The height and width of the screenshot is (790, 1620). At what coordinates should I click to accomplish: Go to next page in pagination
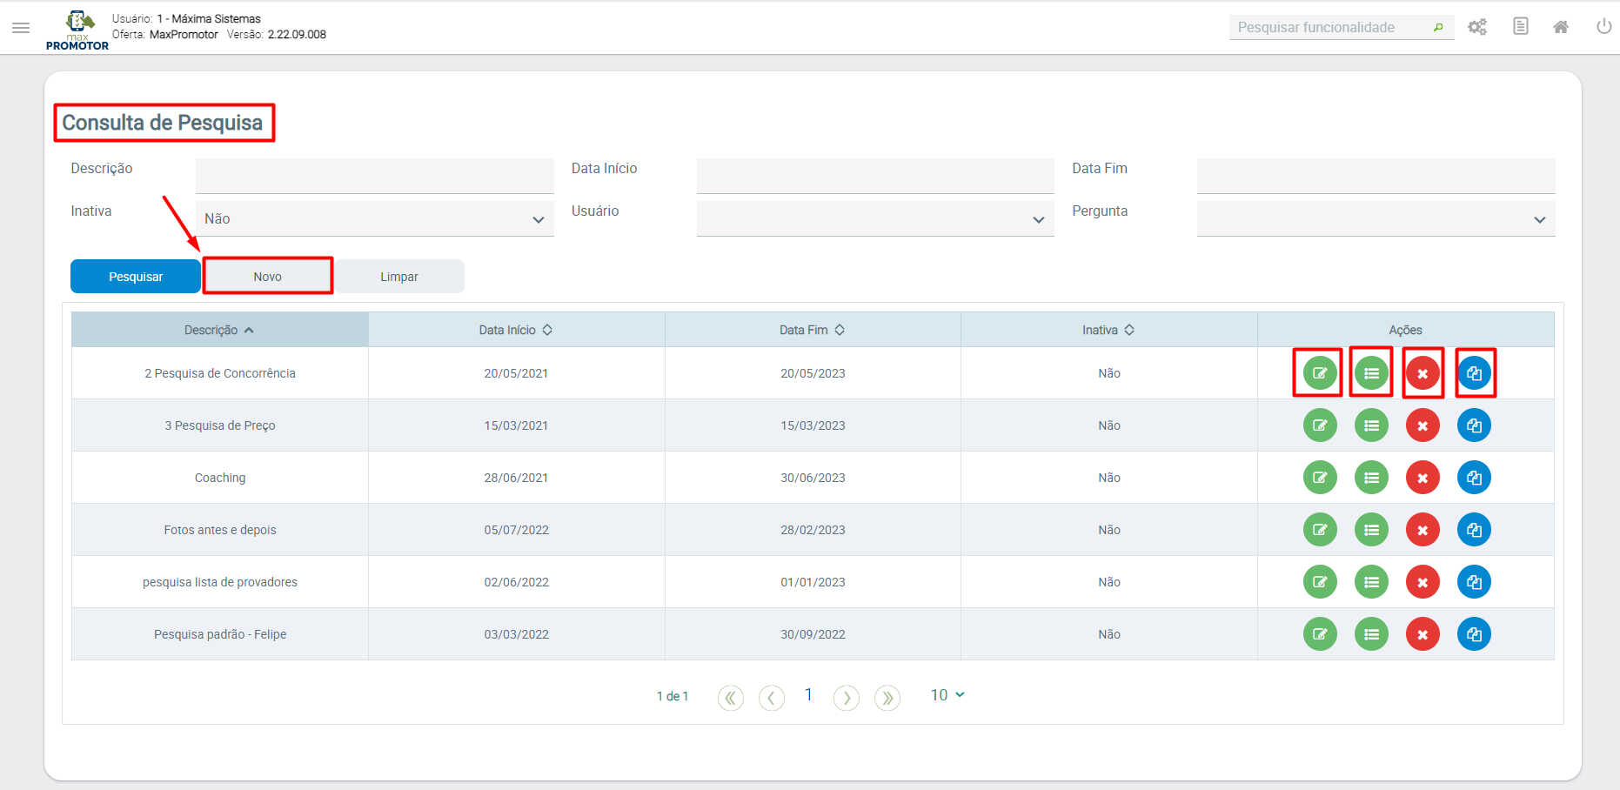click(846, 698)
